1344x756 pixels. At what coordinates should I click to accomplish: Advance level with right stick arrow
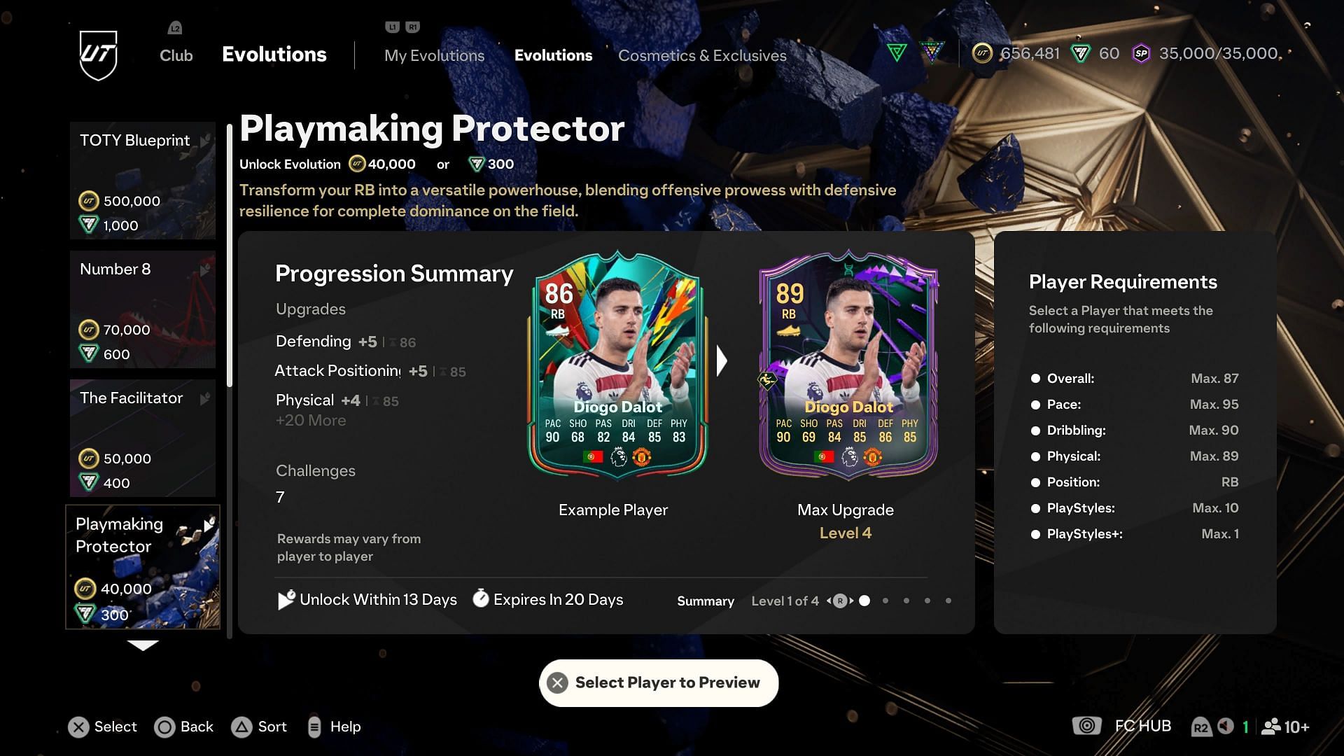(x=851, y=601)
